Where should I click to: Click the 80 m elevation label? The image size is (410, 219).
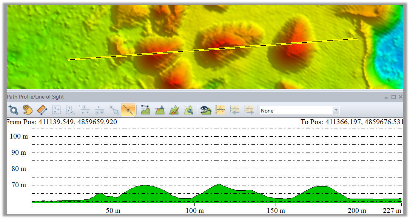(x=19, y=169)
